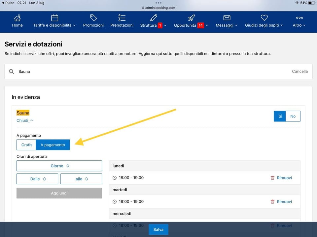The image size is (317, 237).
Task: Open the Dalle start time dropdown
Action: 37,179
